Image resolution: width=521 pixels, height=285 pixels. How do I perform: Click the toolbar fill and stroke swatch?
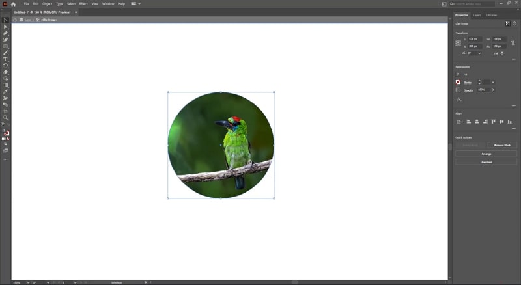point(6,133)
